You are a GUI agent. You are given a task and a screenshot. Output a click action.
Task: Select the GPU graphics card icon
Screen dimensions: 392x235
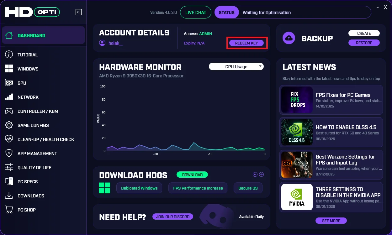9,83
